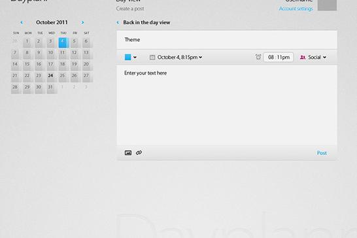Select October 11 in calendar
Viewport: 357px width, 238px height.
coord(63,54)
